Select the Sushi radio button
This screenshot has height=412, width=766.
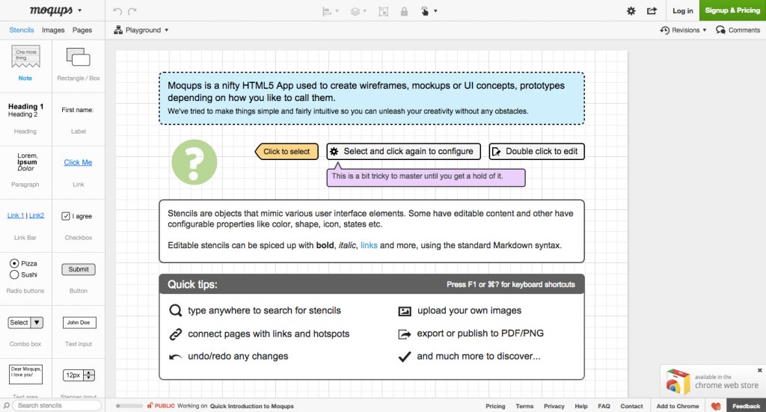pyautogui.click(x=14, y=274)
